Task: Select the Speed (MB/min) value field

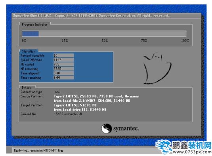Action: click(63, 60)
